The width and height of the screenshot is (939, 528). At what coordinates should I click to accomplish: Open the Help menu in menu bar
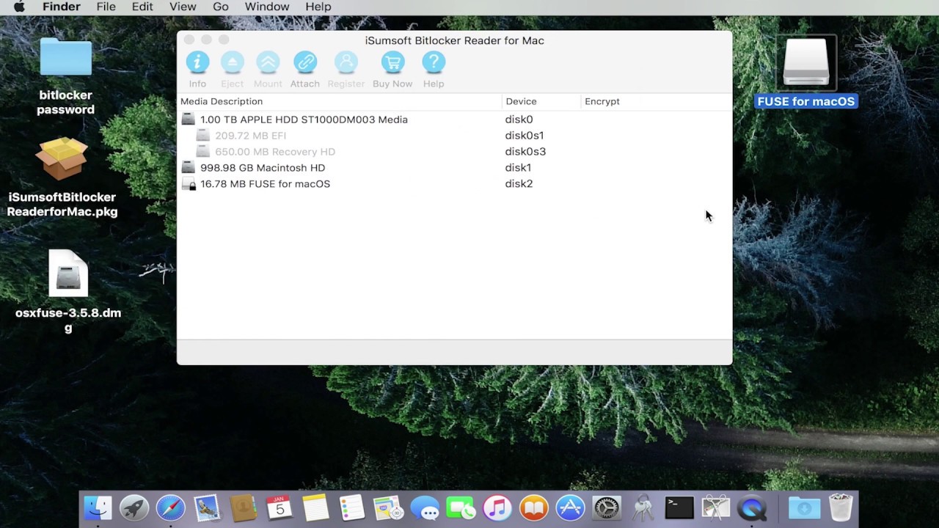(x=318, y=7)
